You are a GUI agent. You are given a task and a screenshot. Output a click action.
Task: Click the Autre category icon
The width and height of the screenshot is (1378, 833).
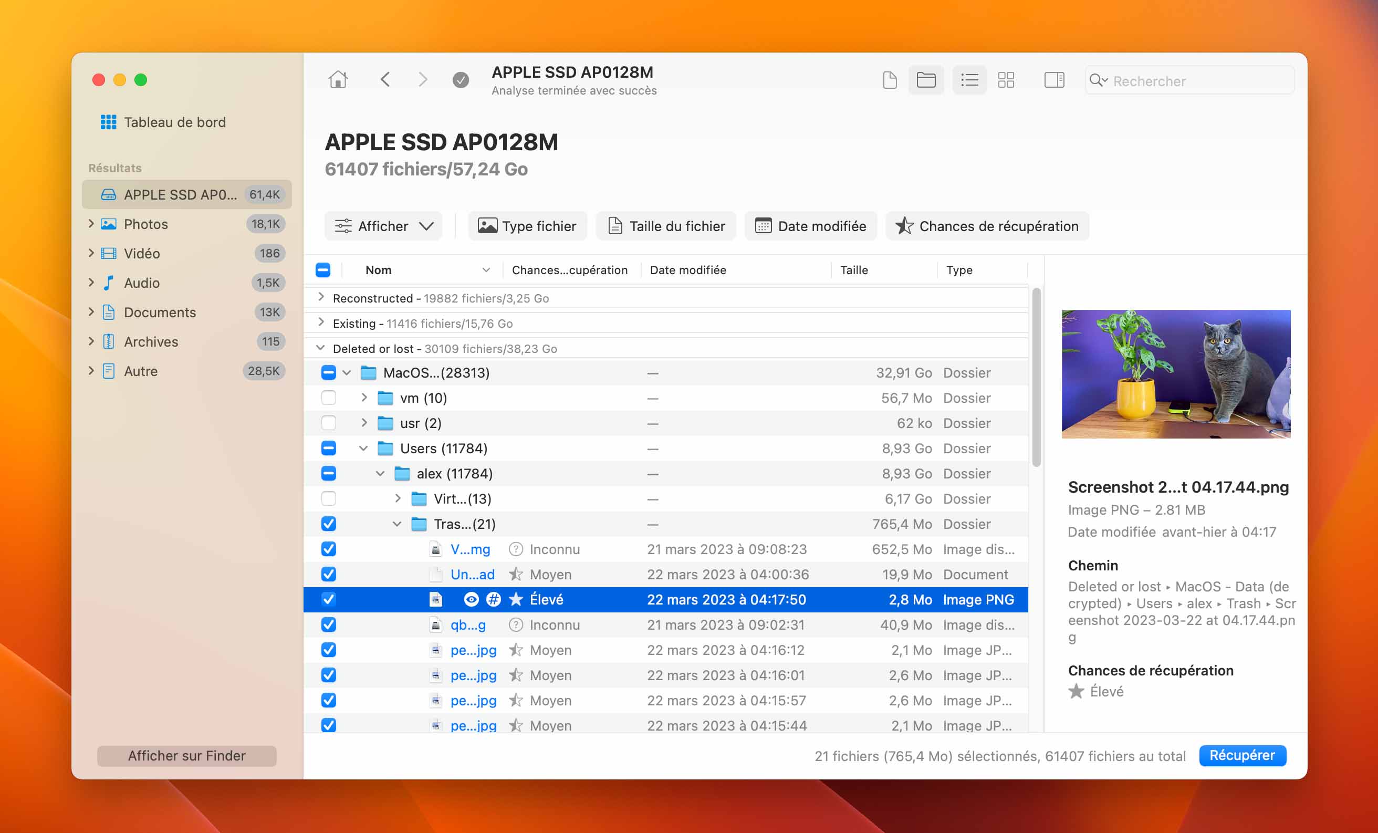click(x=109, y=371)
